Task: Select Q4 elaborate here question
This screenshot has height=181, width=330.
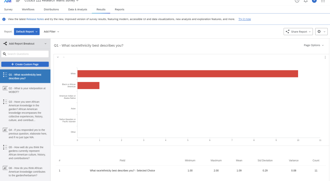Action: pos(25,134)
